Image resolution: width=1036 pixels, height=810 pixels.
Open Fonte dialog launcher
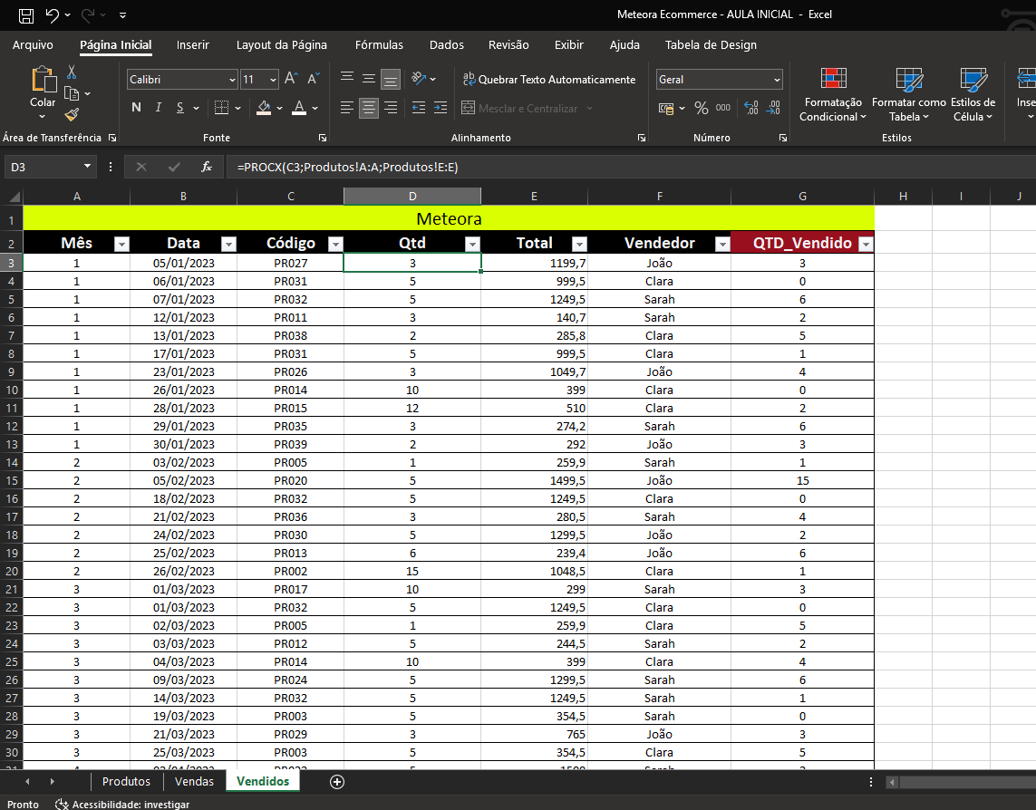(x=323, y=138)
